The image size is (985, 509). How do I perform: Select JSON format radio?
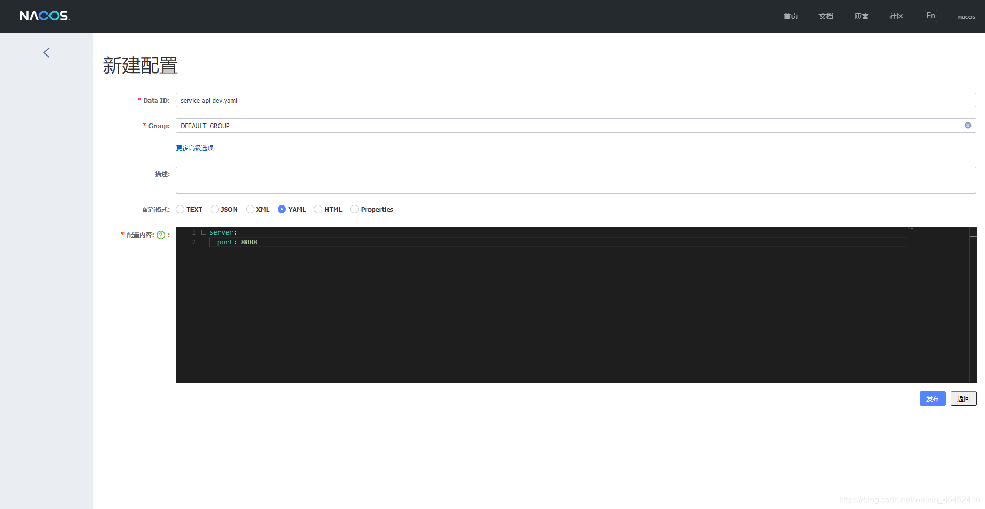[x=215, y=209]
